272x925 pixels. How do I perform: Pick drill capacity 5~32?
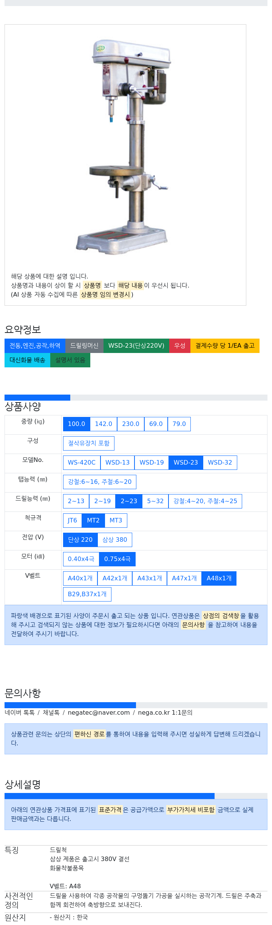pyautogui.click(x=155, y=501)
